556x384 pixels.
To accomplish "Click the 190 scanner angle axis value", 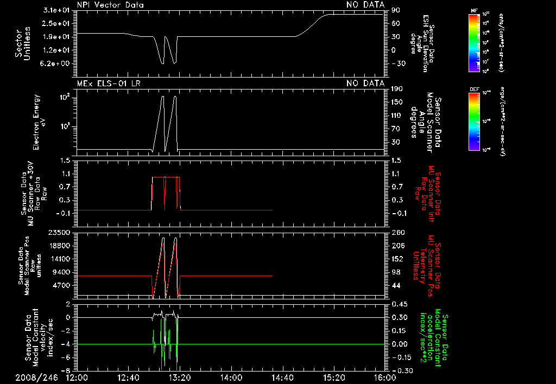I will (x=397, y=89).
